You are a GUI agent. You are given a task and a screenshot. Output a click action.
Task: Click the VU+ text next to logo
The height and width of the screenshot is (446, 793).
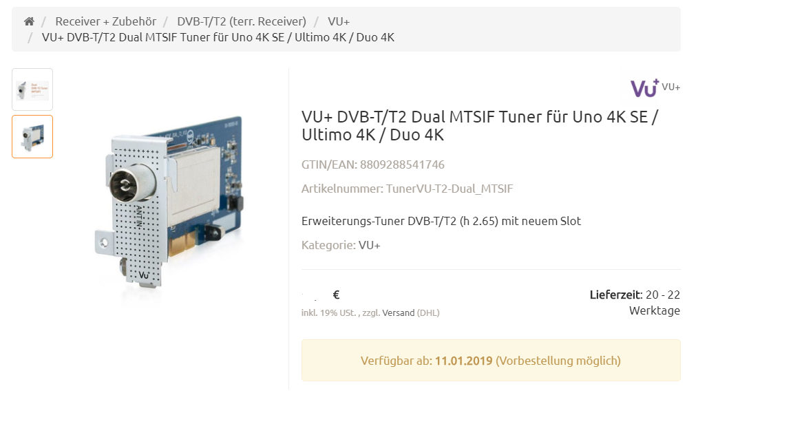point(670,87)
